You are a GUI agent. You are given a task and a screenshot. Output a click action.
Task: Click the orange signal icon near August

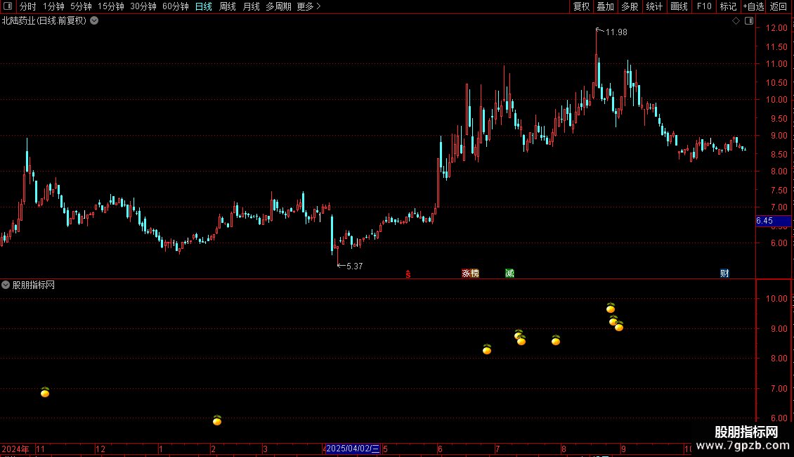tap(556, 340)
